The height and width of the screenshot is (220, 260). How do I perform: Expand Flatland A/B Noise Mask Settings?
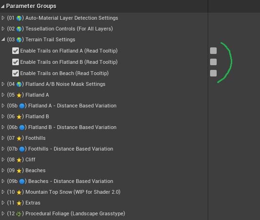coord(3,84)
